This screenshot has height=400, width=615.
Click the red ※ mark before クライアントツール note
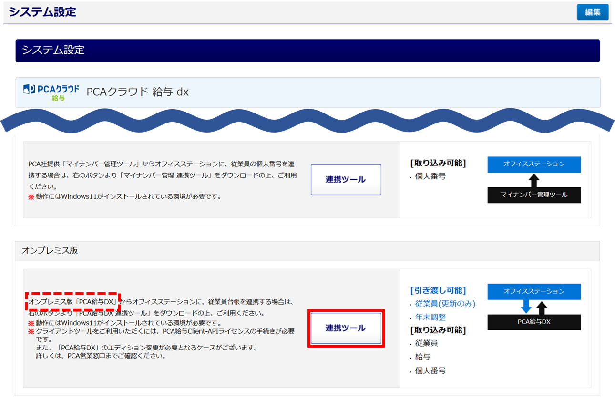31,331
